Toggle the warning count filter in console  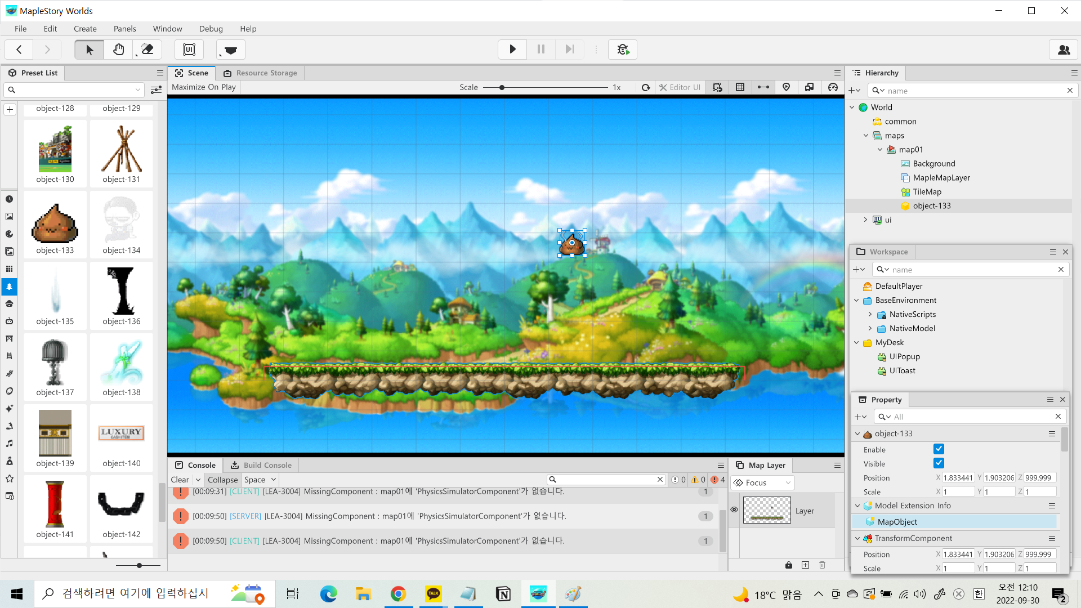tap(698, 480)
